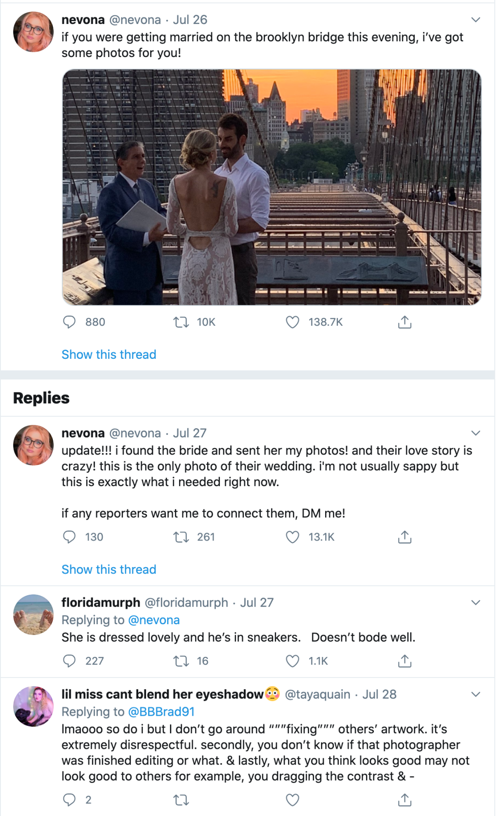Image resolution: width=496 pixels, height=816 pixels.
Task: Open more options chevron on tayaquain's reply
Action: pyautogui.click(x=476, y=694)
